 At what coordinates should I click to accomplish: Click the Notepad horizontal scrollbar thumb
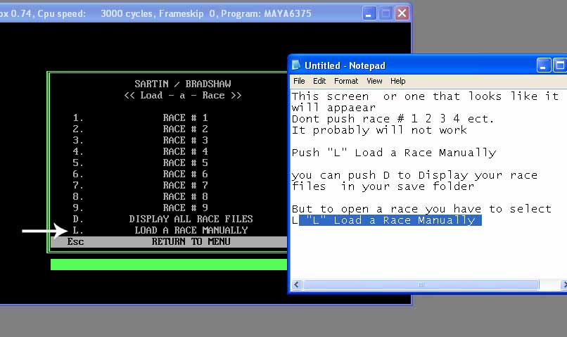(421, 284)
